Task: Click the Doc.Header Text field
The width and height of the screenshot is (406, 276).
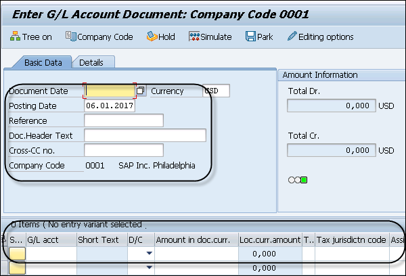Action: coord(145,135)
